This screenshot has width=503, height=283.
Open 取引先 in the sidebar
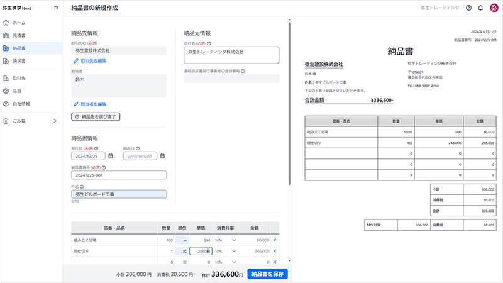(31, 78)
